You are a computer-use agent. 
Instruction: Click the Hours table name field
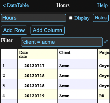[33, 18]
